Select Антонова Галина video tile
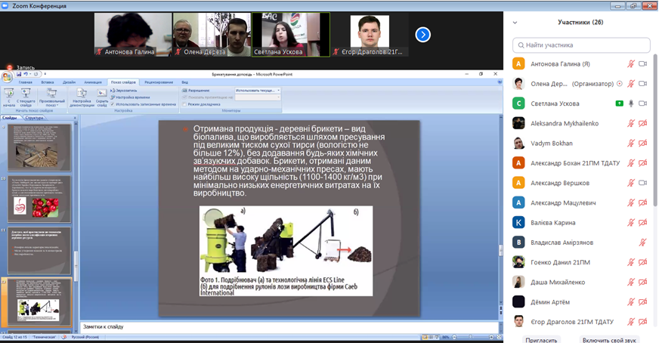659x343 pixels. [x=133, y=35]
